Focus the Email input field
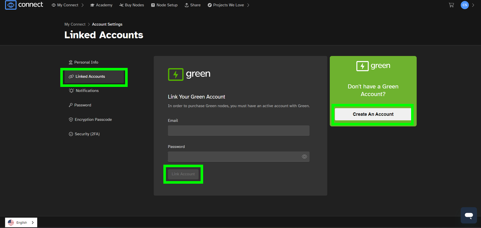The width and height of the screenshot is (481, 228). tap(239, 130)
